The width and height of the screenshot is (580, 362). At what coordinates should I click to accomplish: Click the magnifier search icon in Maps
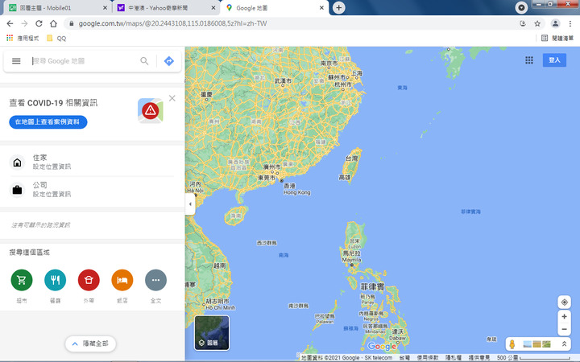144,61
